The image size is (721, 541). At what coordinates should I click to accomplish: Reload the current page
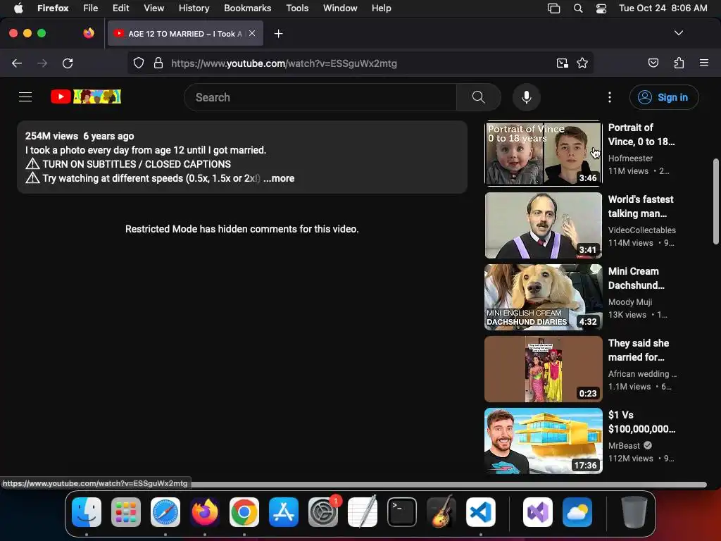[68, 63]
